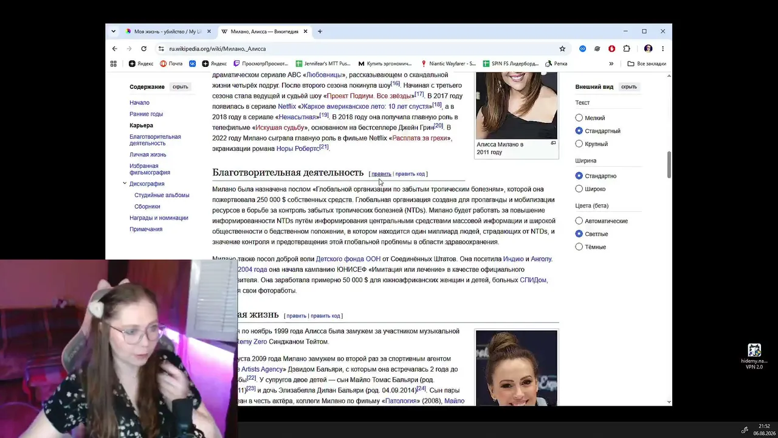Click the page vertical scrollbar thumb
The height and width of the screenshot is (438, 778).
pos(669,164)
